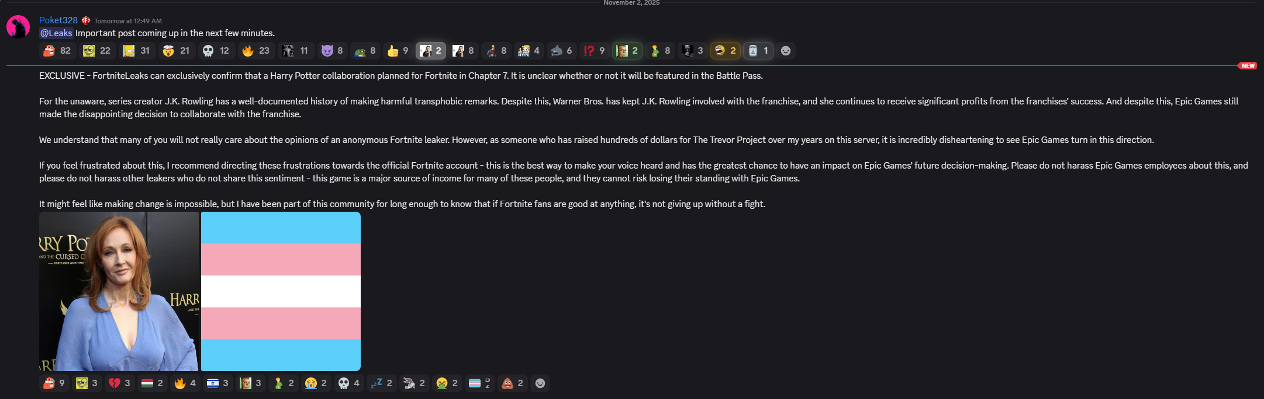Click the skull reaction with count 12
The height and width of the screenshot is (399, 1264).
216,51
